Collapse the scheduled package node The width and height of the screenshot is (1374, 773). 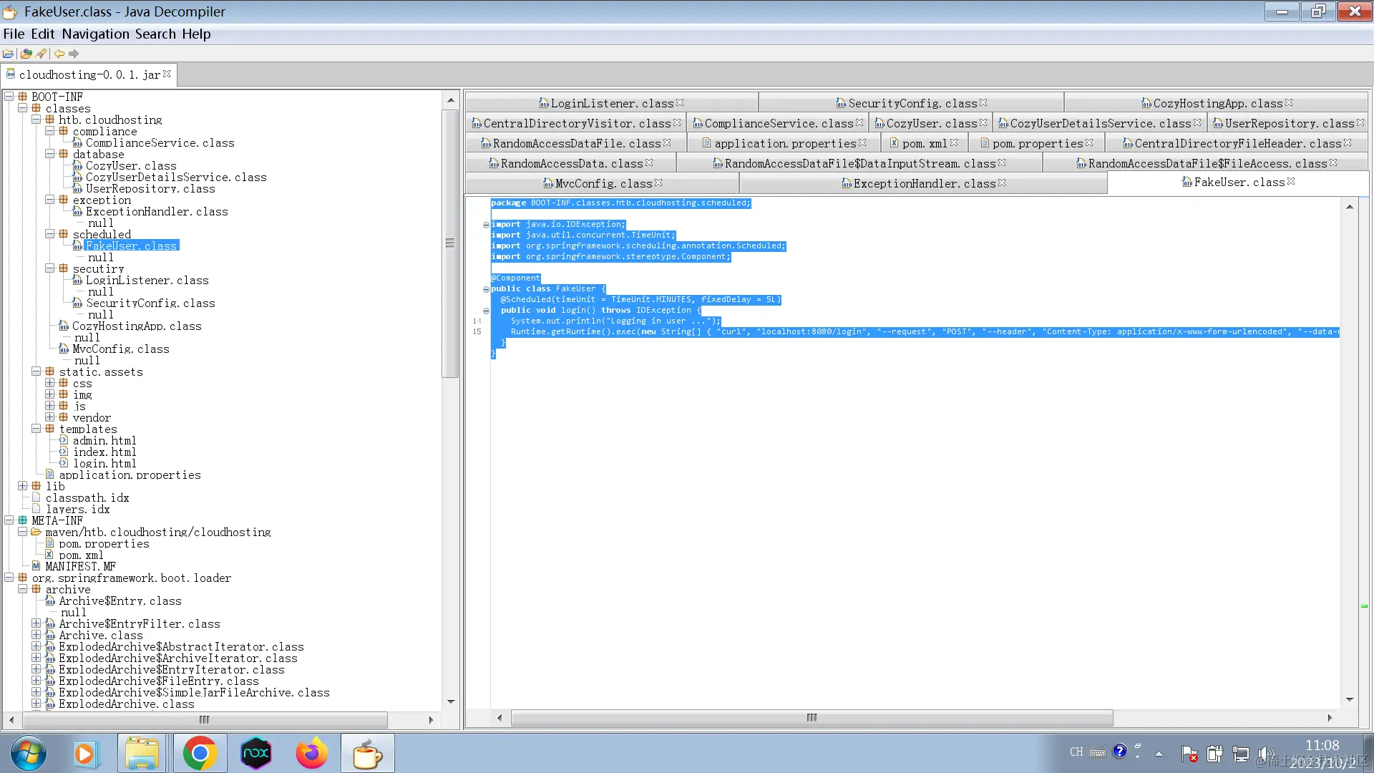tap(49, 234)
